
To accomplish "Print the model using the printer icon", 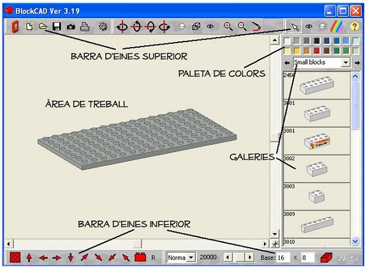I will tap(85, 27).
